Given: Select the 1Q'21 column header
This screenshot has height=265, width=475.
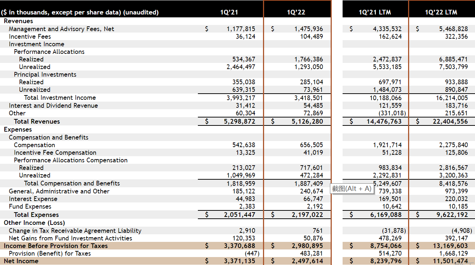Looking at the screenshot, I should pos(229,12).
